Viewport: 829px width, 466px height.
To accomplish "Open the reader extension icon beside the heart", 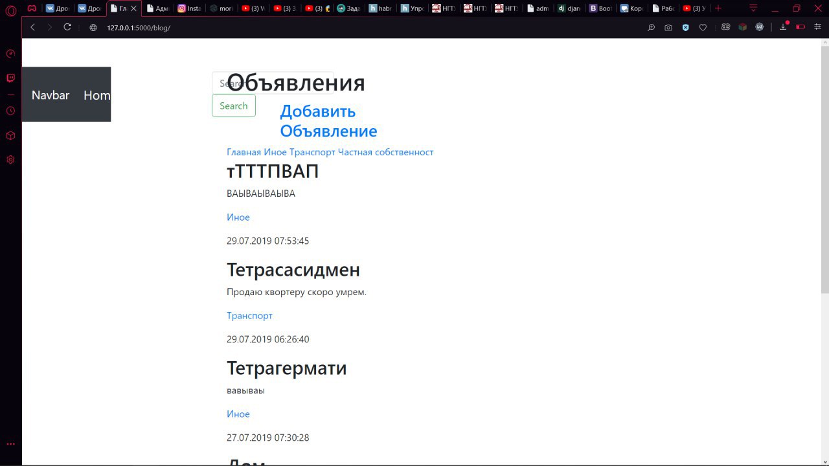I will 725,28.
